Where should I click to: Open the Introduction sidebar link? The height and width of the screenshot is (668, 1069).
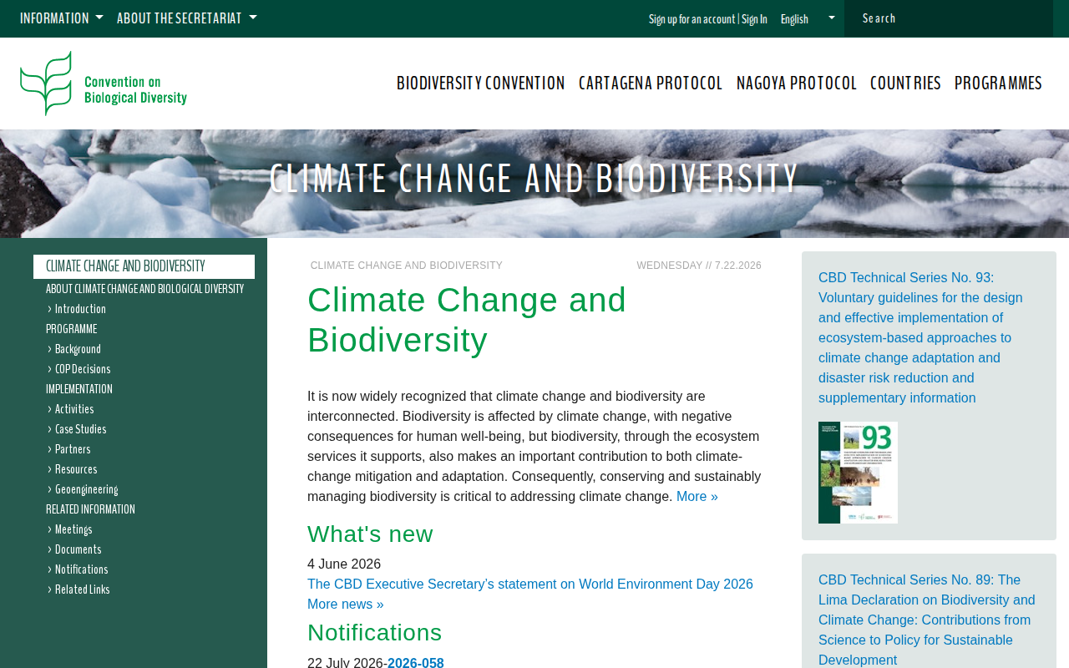80,309
